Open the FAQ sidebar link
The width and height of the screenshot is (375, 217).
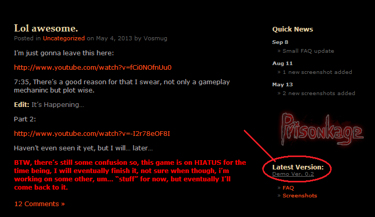point(288,188)
